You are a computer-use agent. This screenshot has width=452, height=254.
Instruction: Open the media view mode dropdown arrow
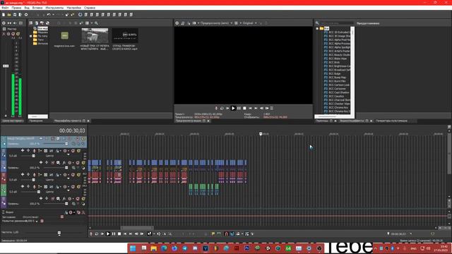pos(92,23)
